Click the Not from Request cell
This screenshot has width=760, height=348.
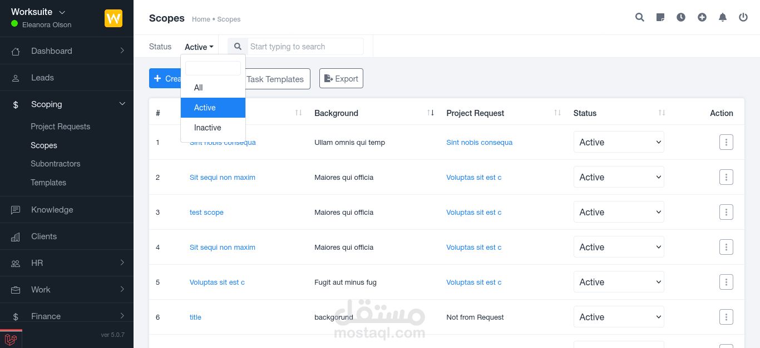[475, 317]
